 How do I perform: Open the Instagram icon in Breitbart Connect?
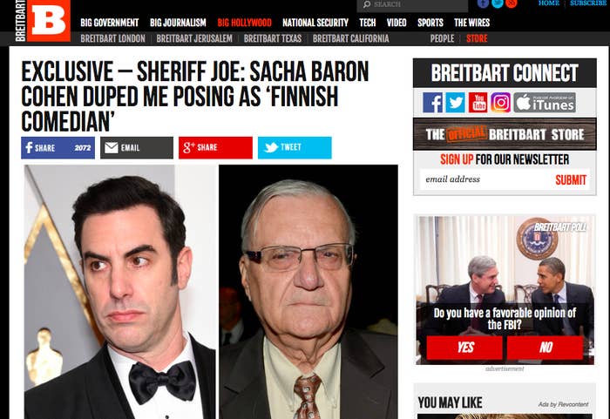[500, 103]
